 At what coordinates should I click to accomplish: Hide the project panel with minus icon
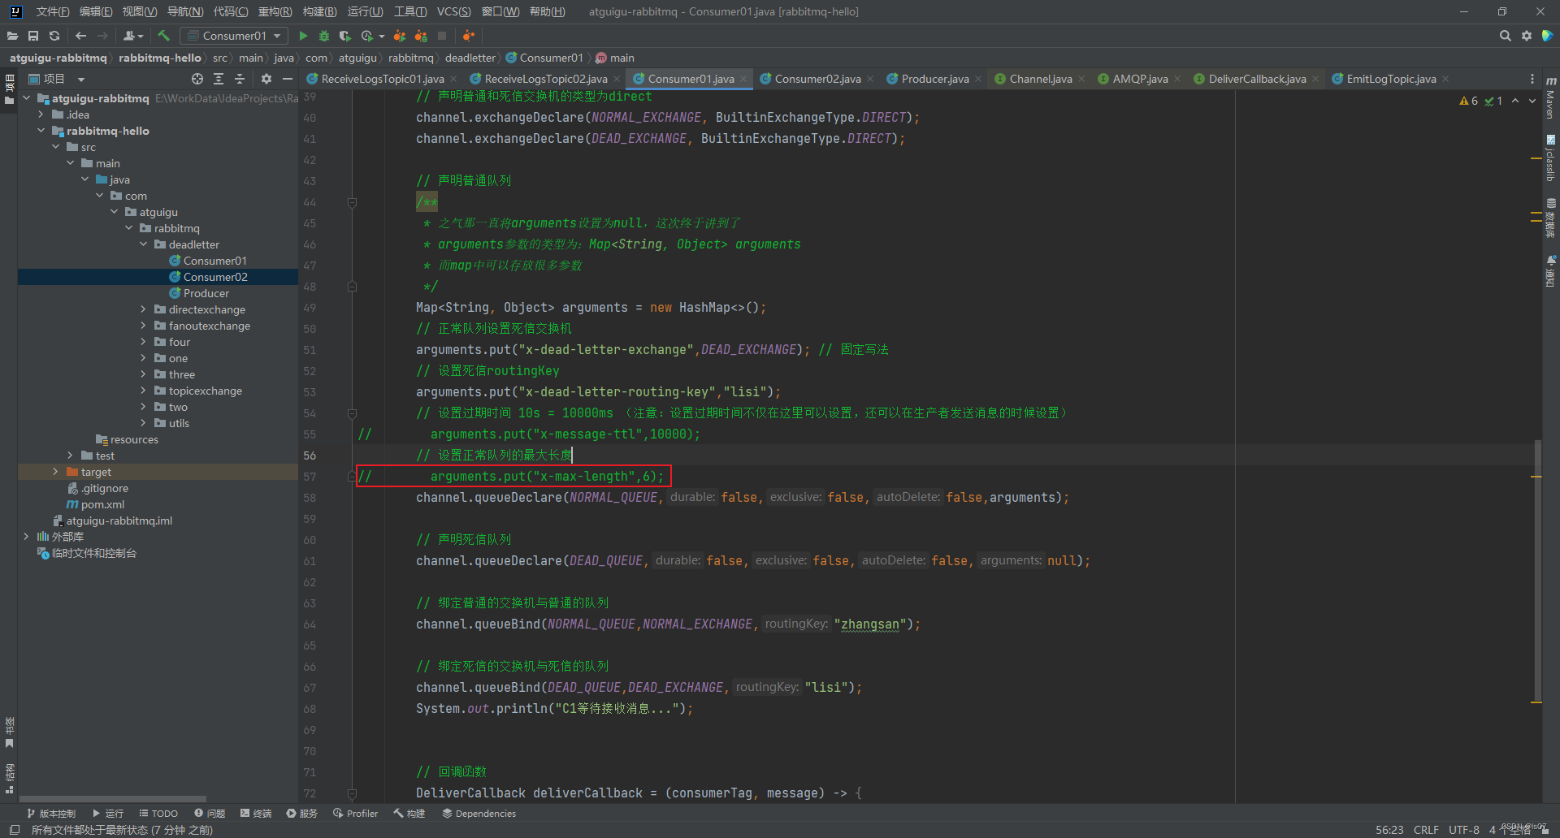(288, 79)
